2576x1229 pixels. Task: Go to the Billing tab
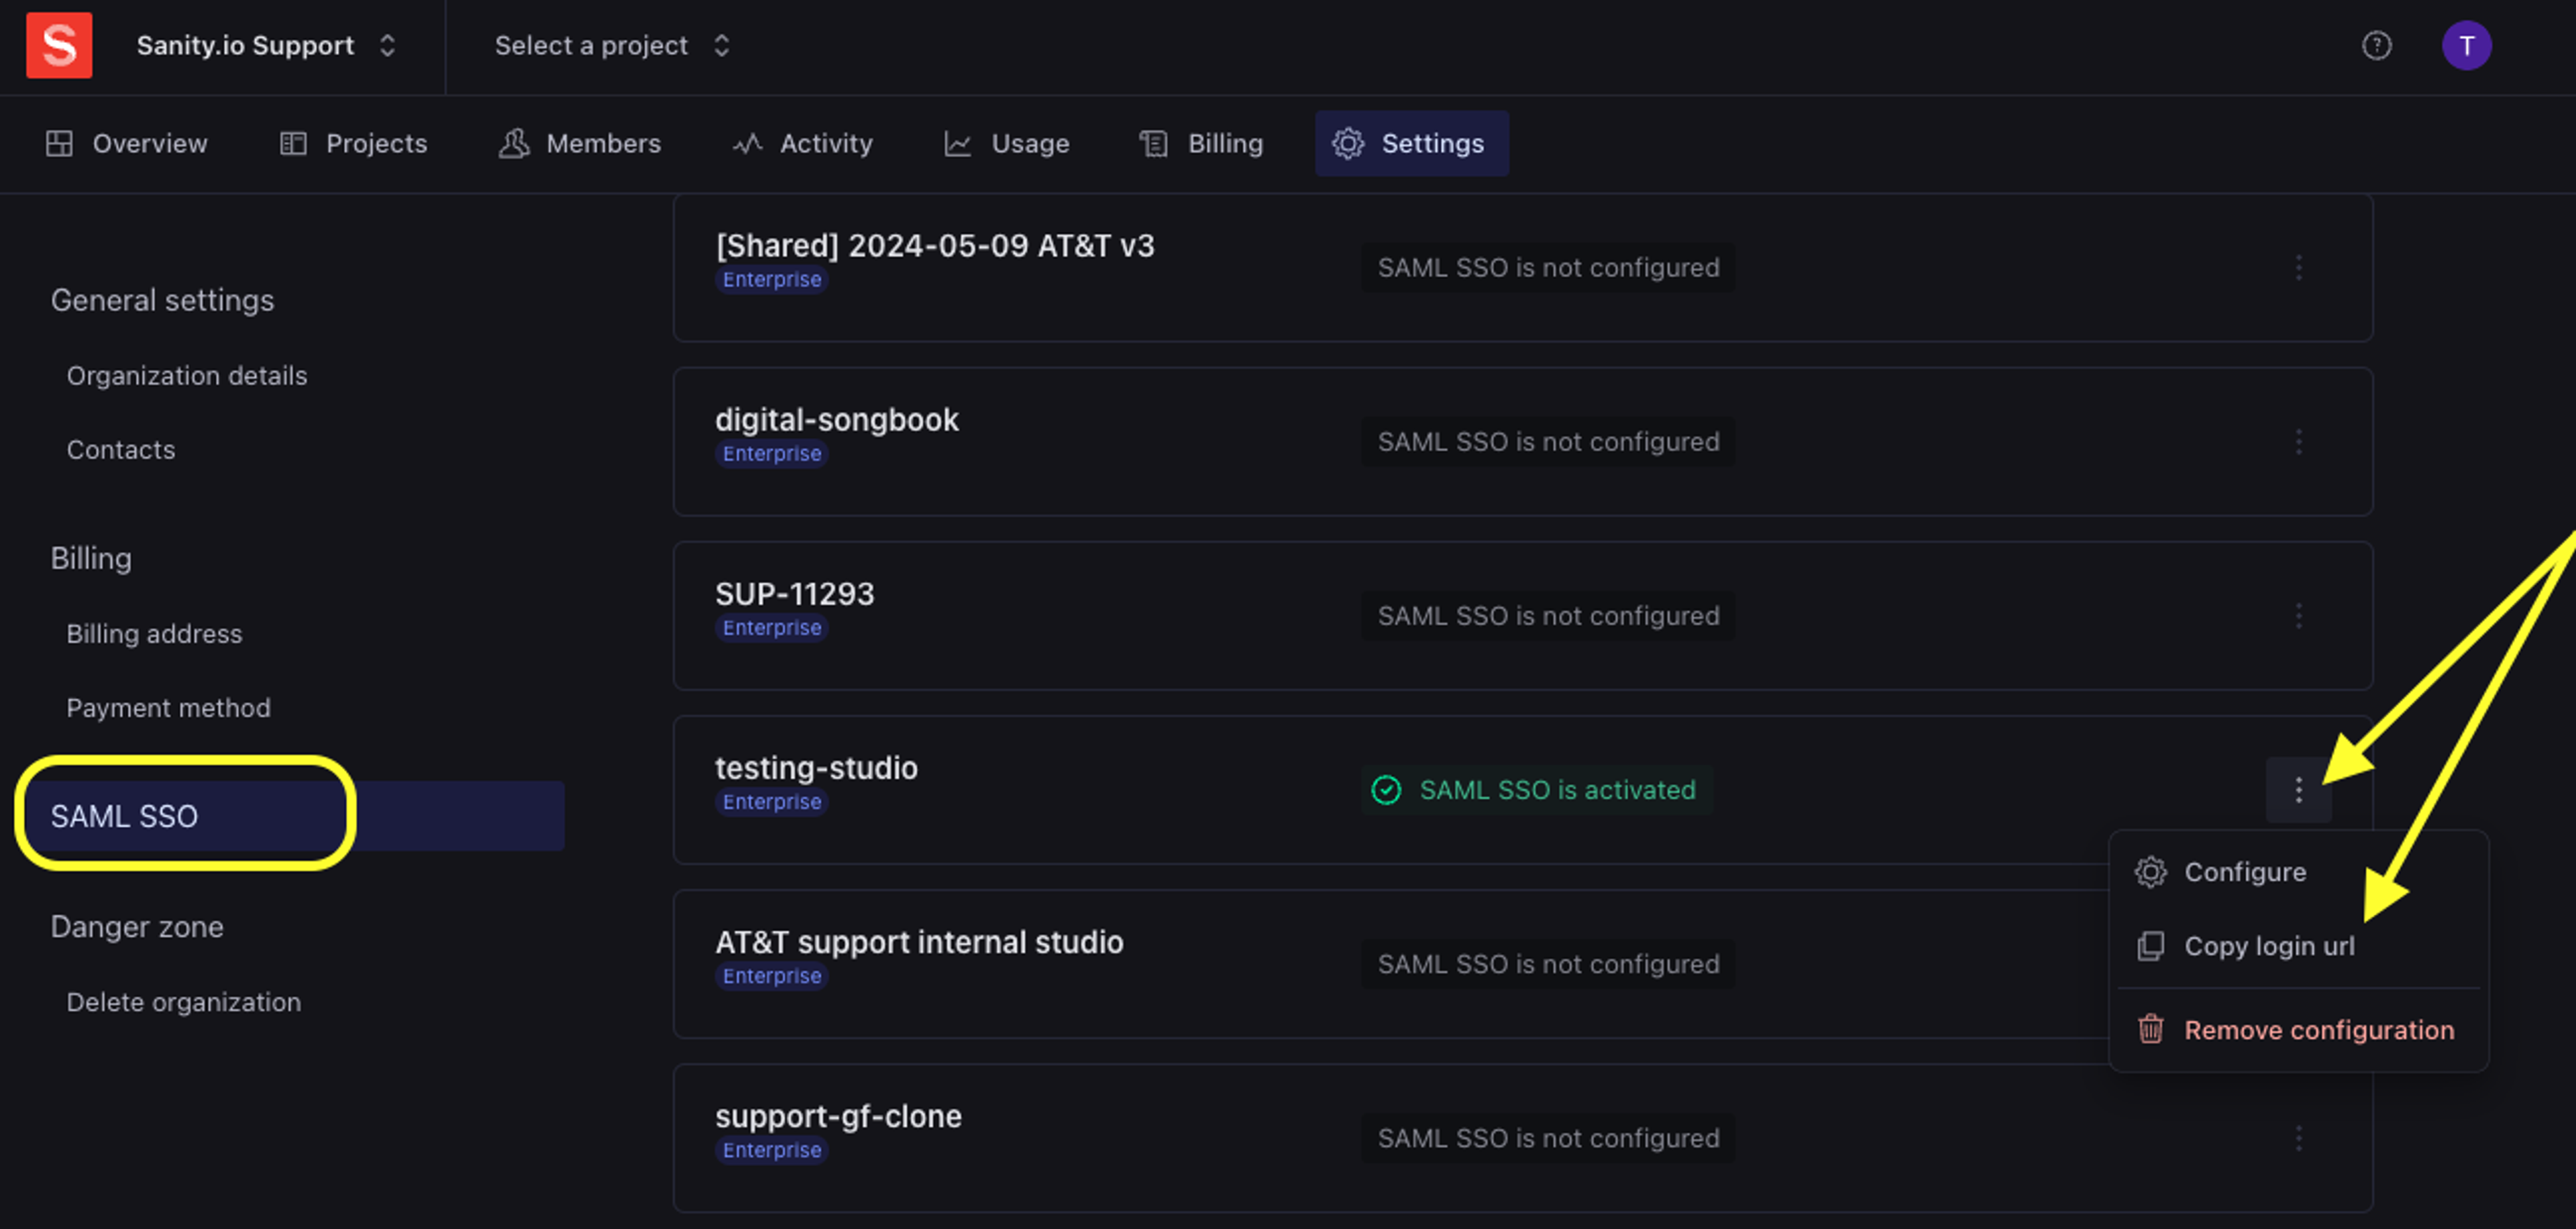1202,144
